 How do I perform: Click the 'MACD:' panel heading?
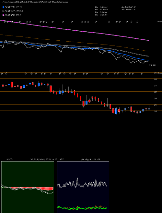point(9,159)
